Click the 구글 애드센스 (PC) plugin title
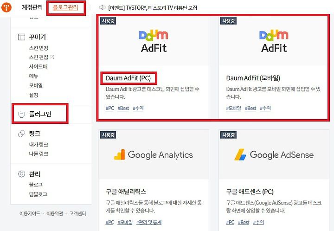Screen dimensions: 334x231 tap(250, 192)
